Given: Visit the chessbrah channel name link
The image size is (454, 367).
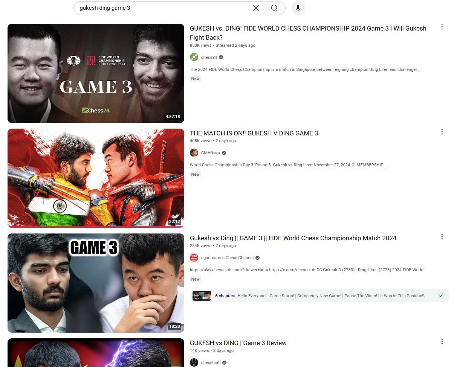Looking at the screenshot, I should coord(211,362).
